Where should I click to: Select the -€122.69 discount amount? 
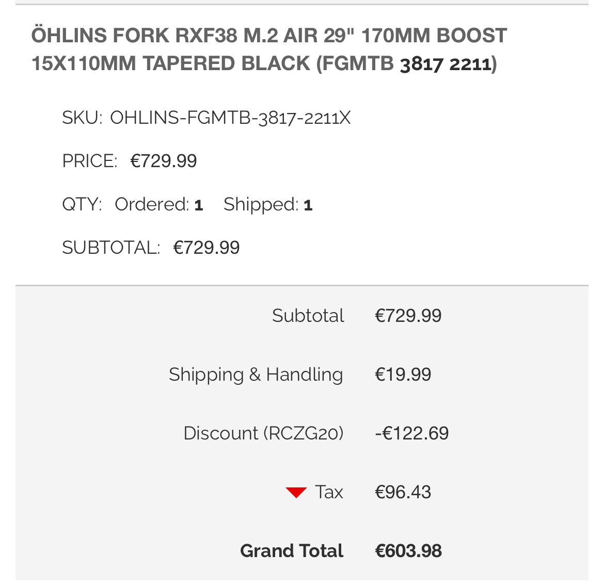[x=411, y=433]
